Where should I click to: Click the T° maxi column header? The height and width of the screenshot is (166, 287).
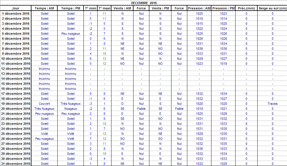click(x=104, y=8)
